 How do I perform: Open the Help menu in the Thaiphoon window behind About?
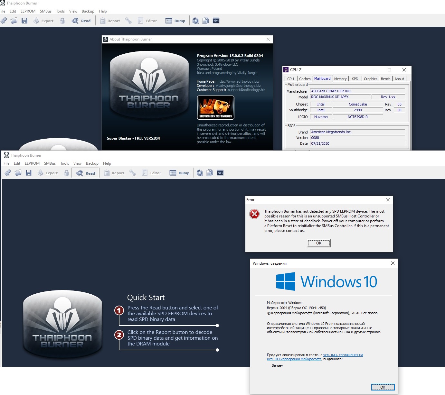click(103, 11)
